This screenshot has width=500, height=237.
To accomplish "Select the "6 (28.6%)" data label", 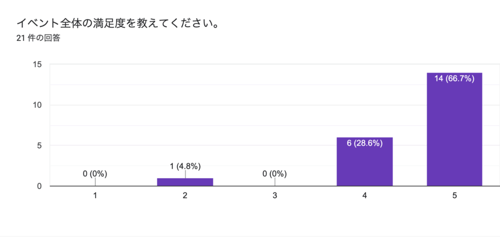I will [x=364, y=143].
